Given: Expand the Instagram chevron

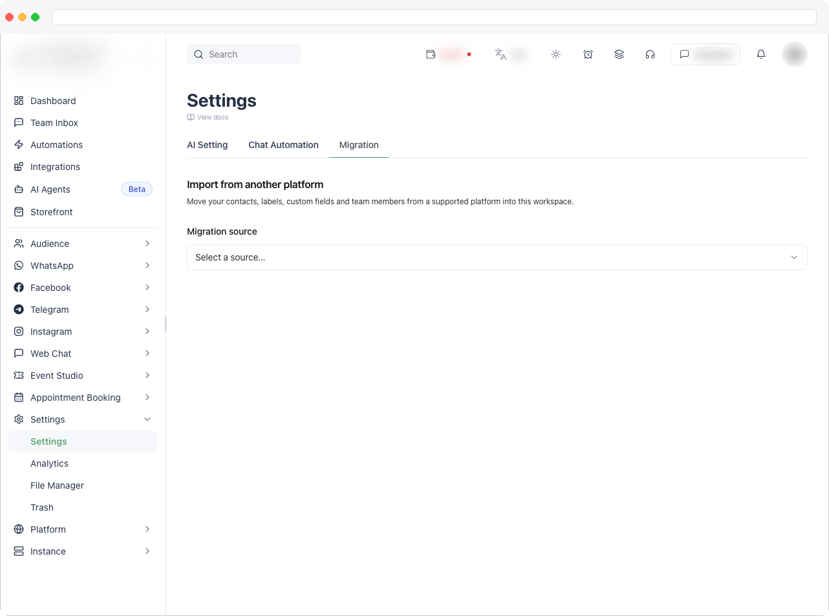Looking at the screenshot, I should point(147,332).
